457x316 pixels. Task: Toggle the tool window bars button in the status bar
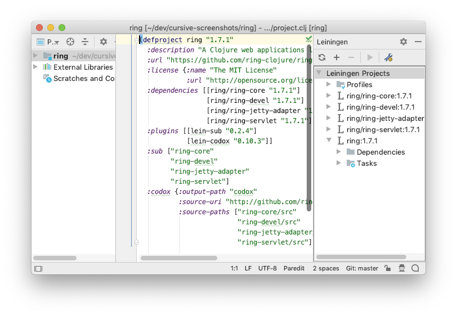[x=38, y=269]
